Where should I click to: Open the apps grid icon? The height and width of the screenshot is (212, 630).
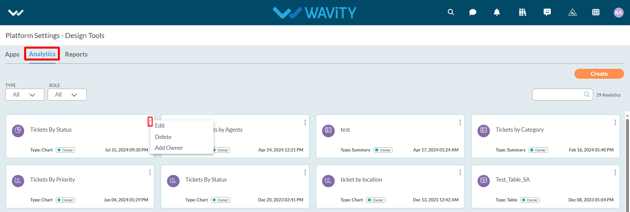point(596,12)
